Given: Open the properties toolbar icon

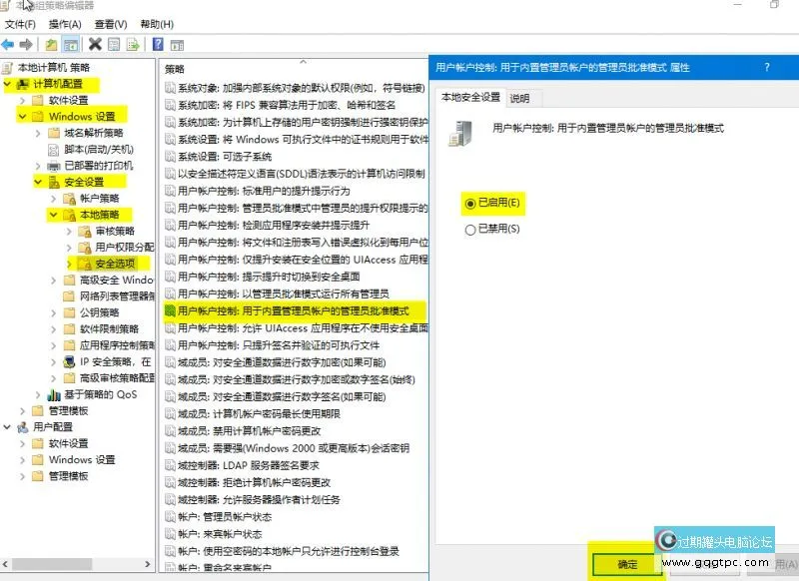Looking at the screenshot, I should [114, 45].
